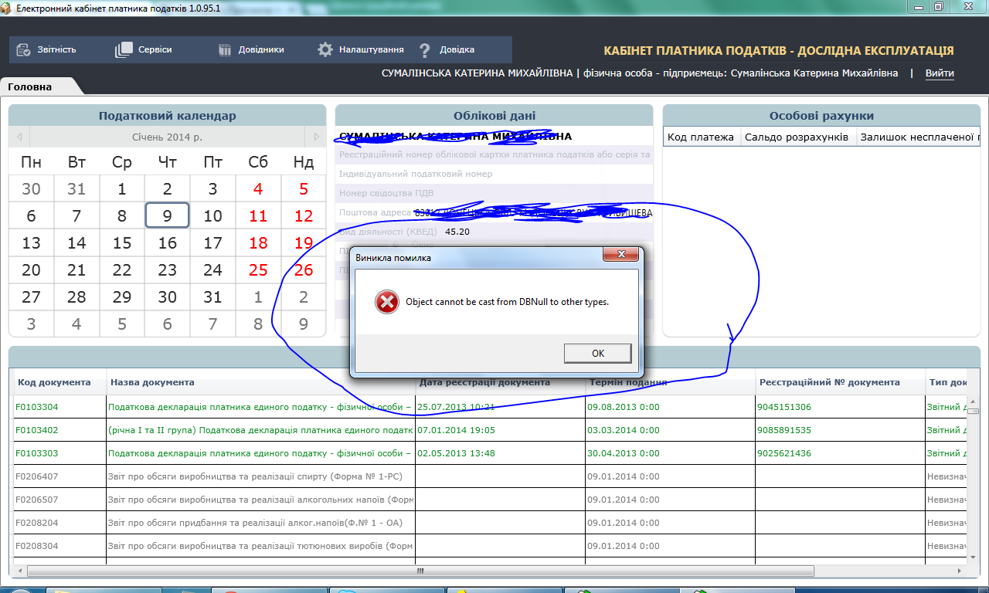
Task: Click Код платежа column header
Action: [x=701, y=137]
